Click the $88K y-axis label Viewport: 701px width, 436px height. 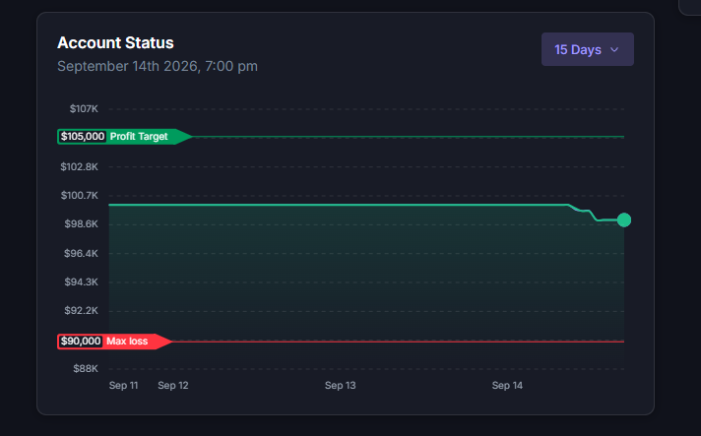[x=86, y=368]
